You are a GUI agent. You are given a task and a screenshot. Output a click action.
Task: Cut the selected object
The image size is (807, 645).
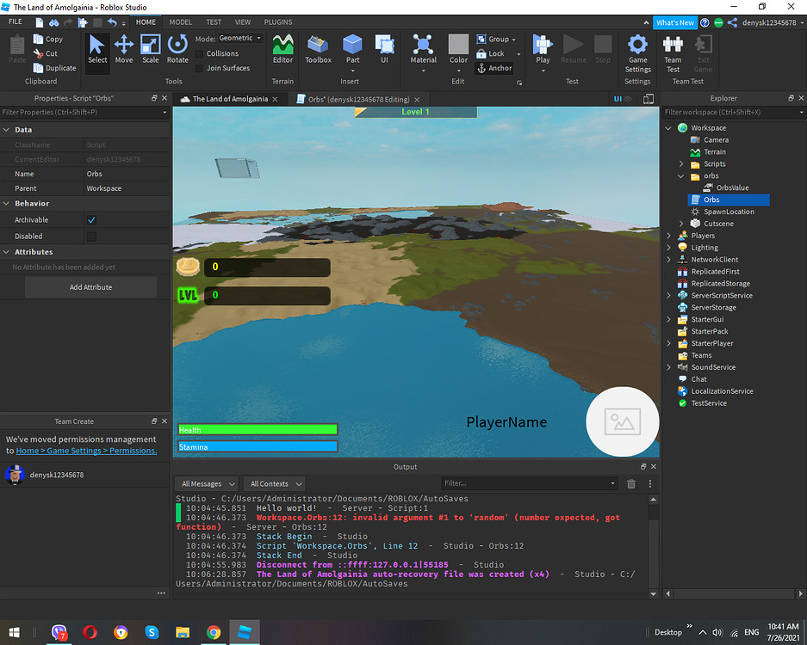(x=45, y=53)
